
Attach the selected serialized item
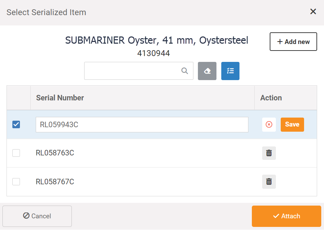point(287,216)
